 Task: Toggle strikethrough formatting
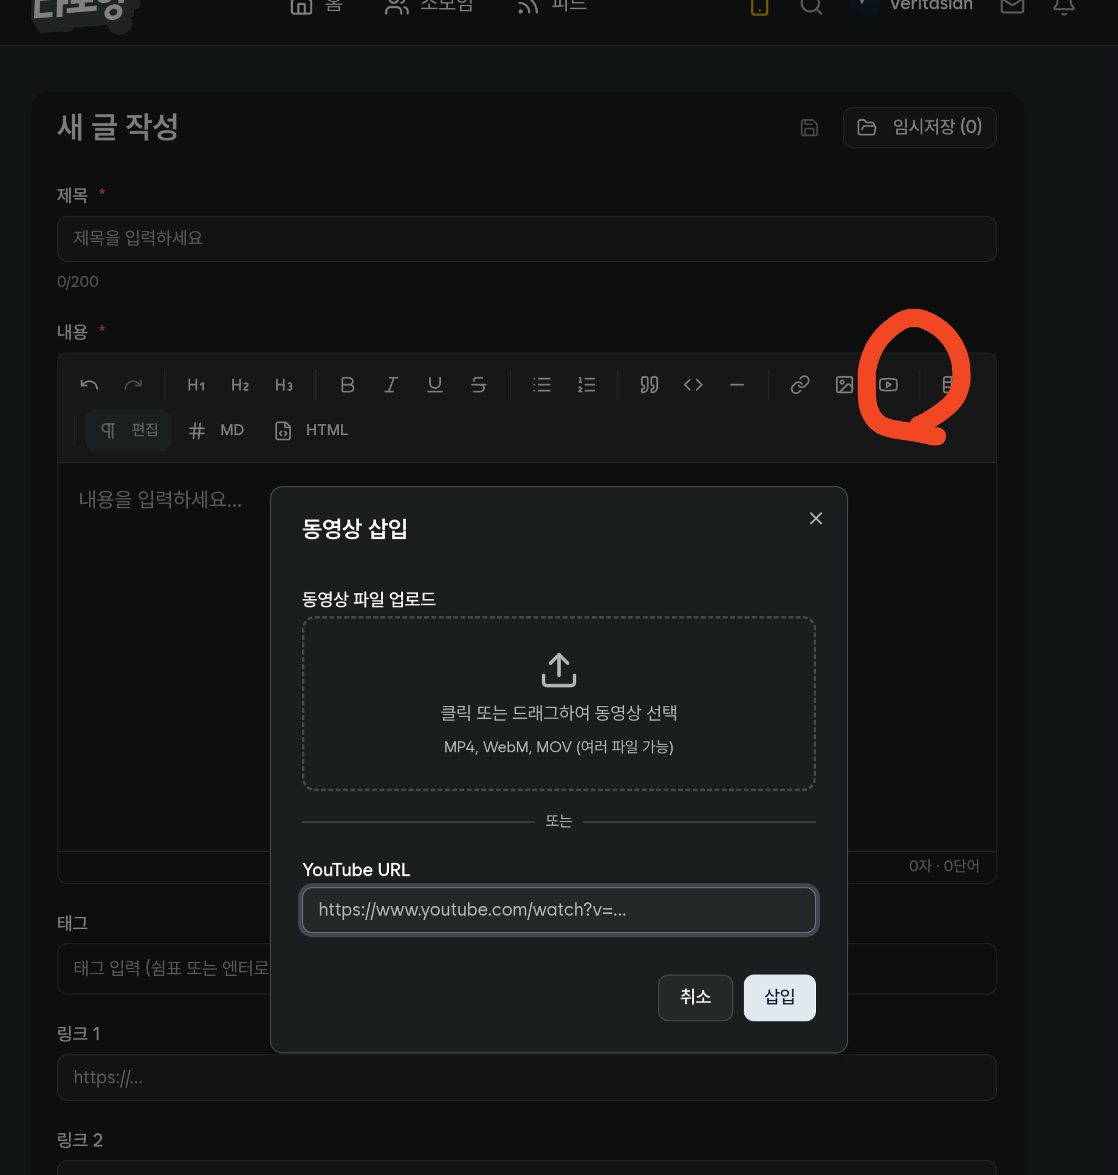click(x=478, y=385)
